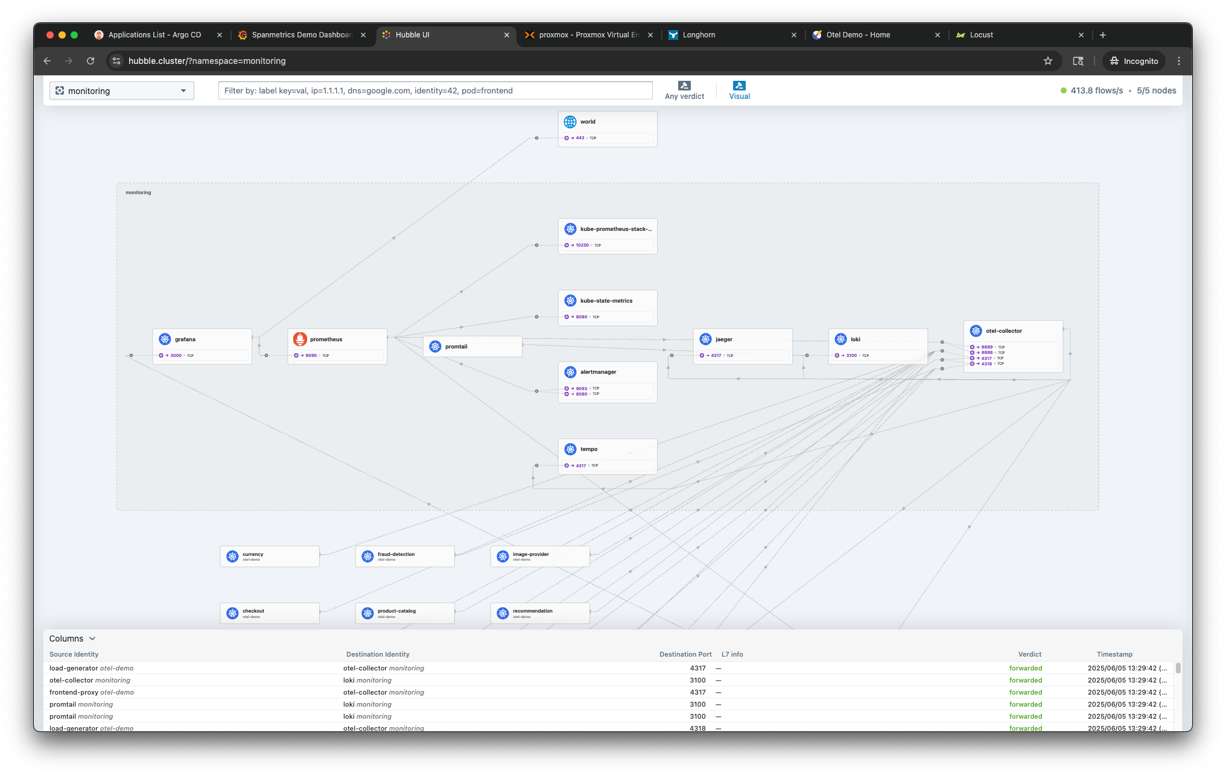Click port 3100 on the loki card
The width and height of the screenshot is (1226, 776).
click(x=851, y=356)
